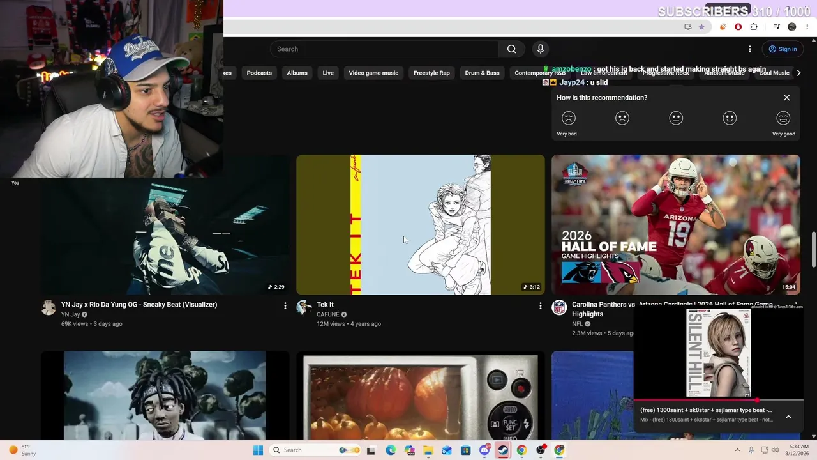Open YouTube settings three-dot menu
817x460 pixels.
(x=750, y=49)
